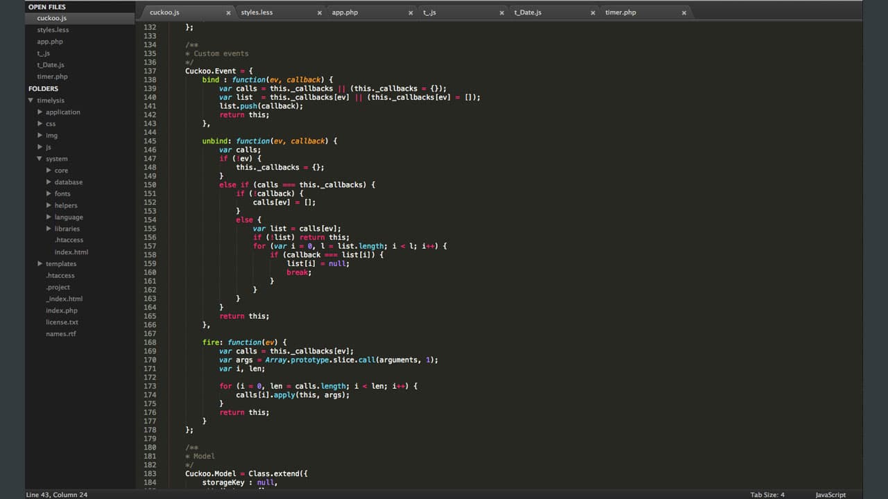The height and width of the screenshot is (499, 888).
Task: Expand the application folder
Action: [40, 112]
